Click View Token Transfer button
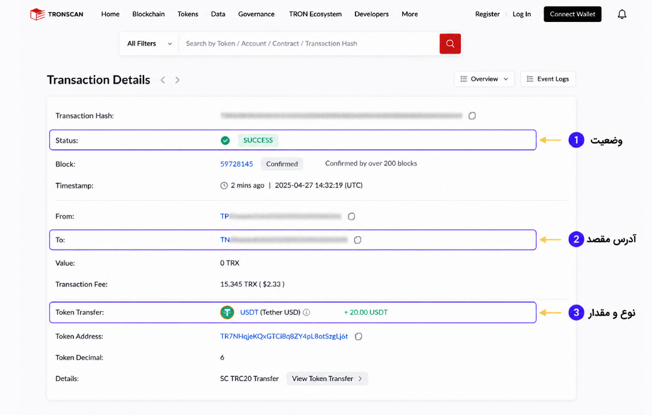Viewport: 652px width, 415px height. [327, 379]
